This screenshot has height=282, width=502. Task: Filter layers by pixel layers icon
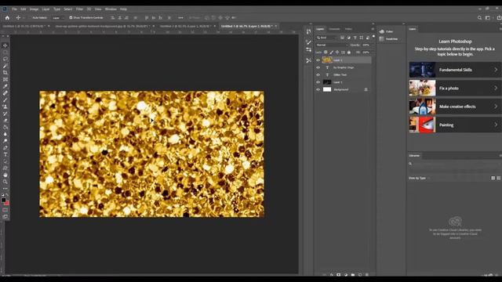pos(342,38)
